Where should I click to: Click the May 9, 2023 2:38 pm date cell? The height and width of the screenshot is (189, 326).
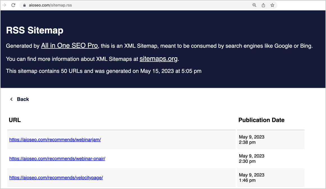pyautogui.click(x=271, y=140)
